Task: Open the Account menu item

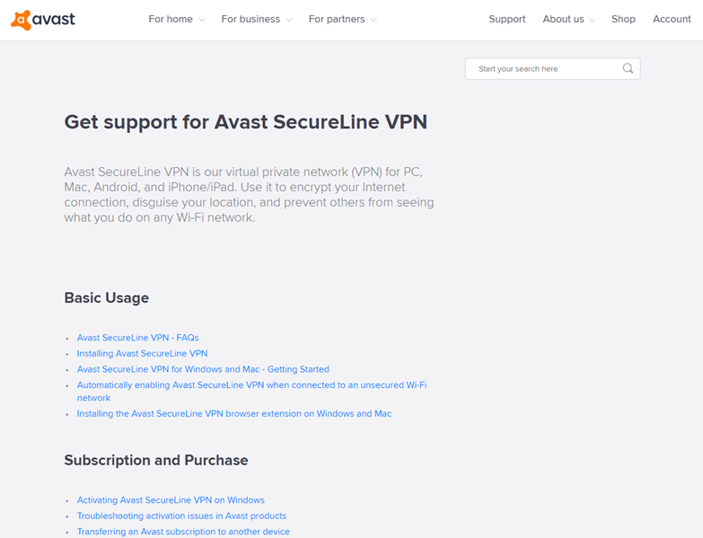Action: [x=672, y=19]
